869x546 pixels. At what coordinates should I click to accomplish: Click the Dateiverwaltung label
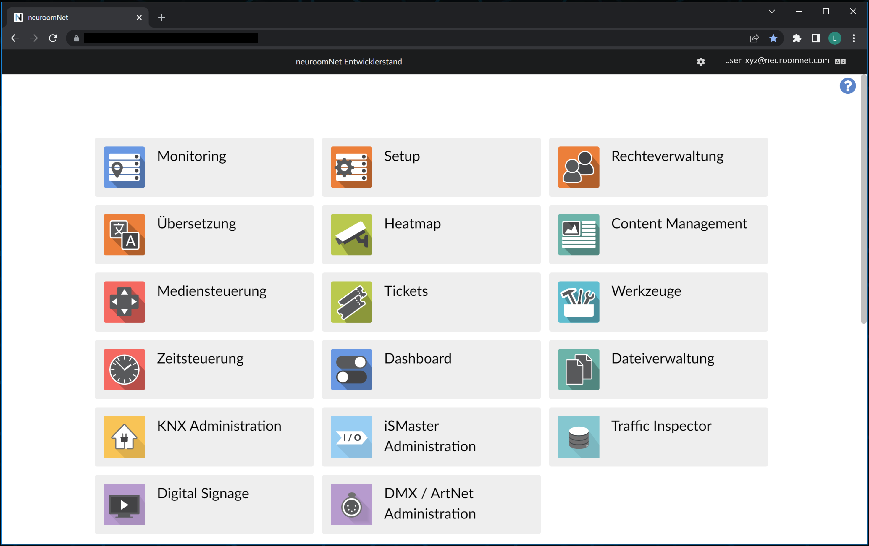(663, 358)
